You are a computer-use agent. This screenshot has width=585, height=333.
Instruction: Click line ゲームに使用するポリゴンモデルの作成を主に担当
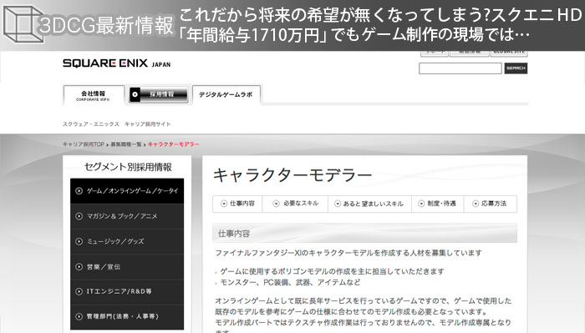tap(332, 271)
